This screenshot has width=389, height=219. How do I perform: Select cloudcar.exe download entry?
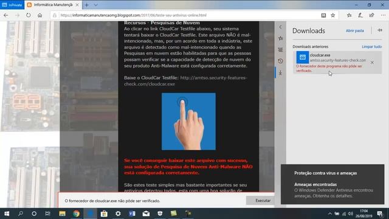(x=337, y=62)
